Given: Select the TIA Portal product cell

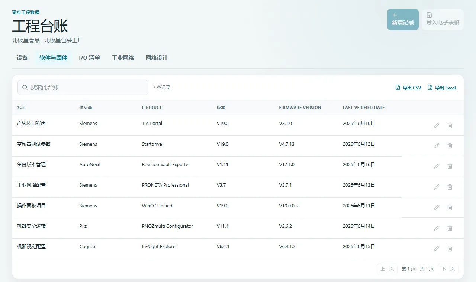Looking at the screenshot, I should 152,123.
